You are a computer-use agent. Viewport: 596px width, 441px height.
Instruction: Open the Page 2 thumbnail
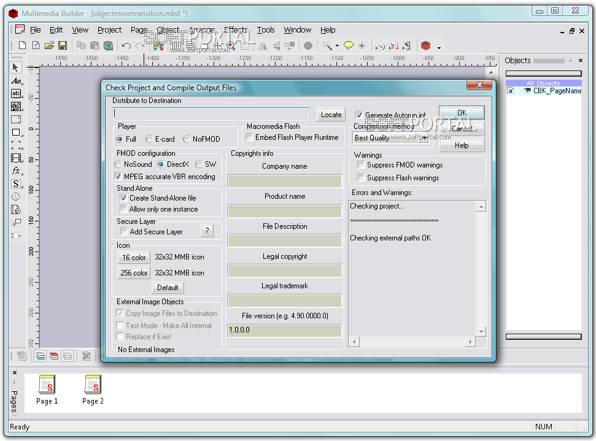(x=93, y=389)
